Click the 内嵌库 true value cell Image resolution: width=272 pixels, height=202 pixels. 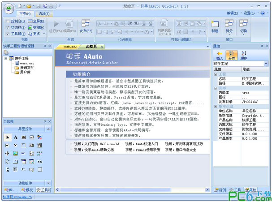(255, 93)
